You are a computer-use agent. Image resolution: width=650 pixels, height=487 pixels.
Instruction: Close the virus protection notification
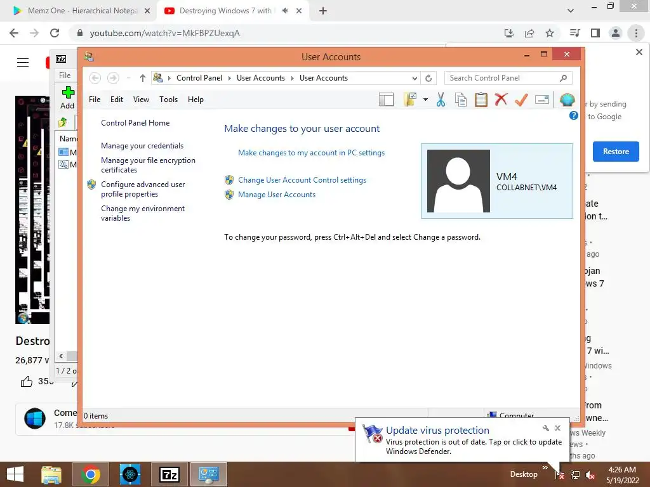(557, 428)
